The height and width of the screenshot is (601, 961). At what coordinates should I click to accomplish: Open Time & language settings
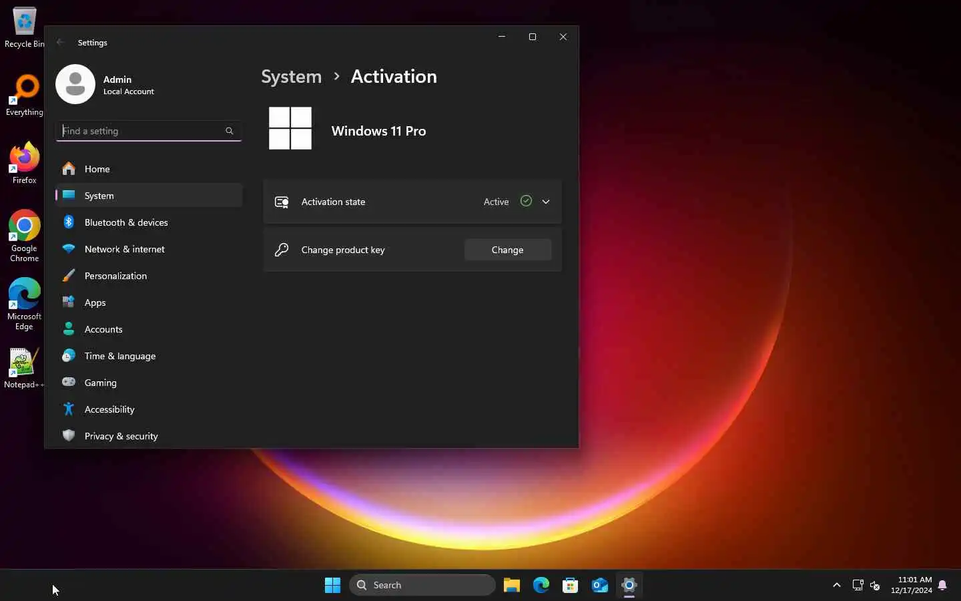149,356
